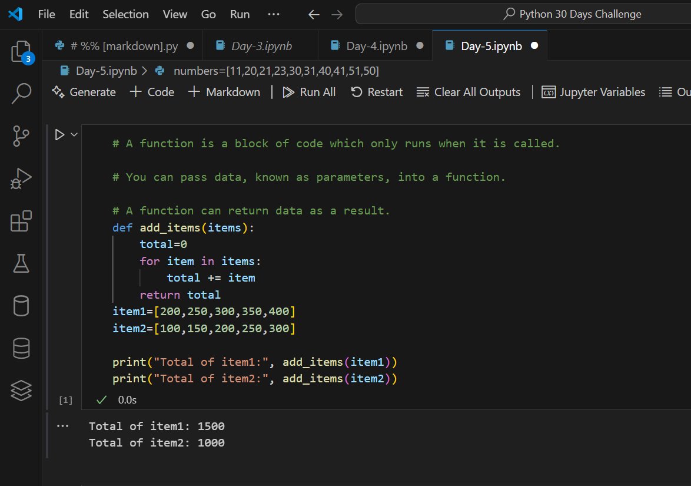This screenshot has height=486, width=691.
Task: Run the add_items code cell
Action: 59,134
